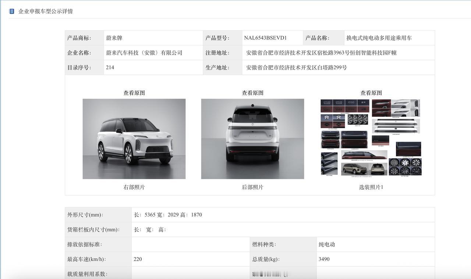Image resolution: width=471 pixels, height=279 pixels.
Task: Select the production address ending 白塔路299号
Action: coord(297,67)
